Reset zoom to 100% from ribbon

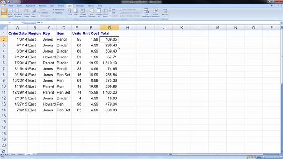click(x=76, y=12)
